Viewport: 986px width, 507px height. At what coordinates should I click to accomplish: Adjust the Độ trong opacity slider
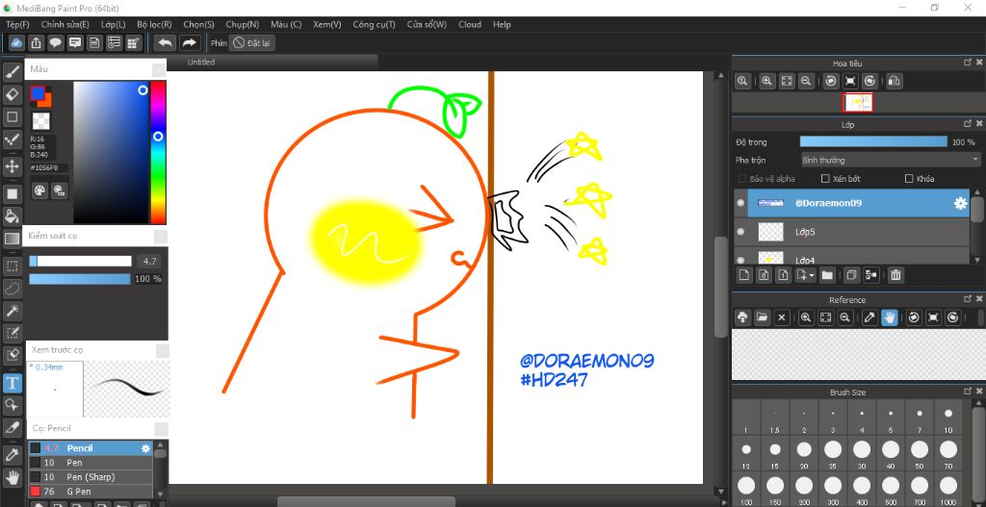(x=872, y=142)
